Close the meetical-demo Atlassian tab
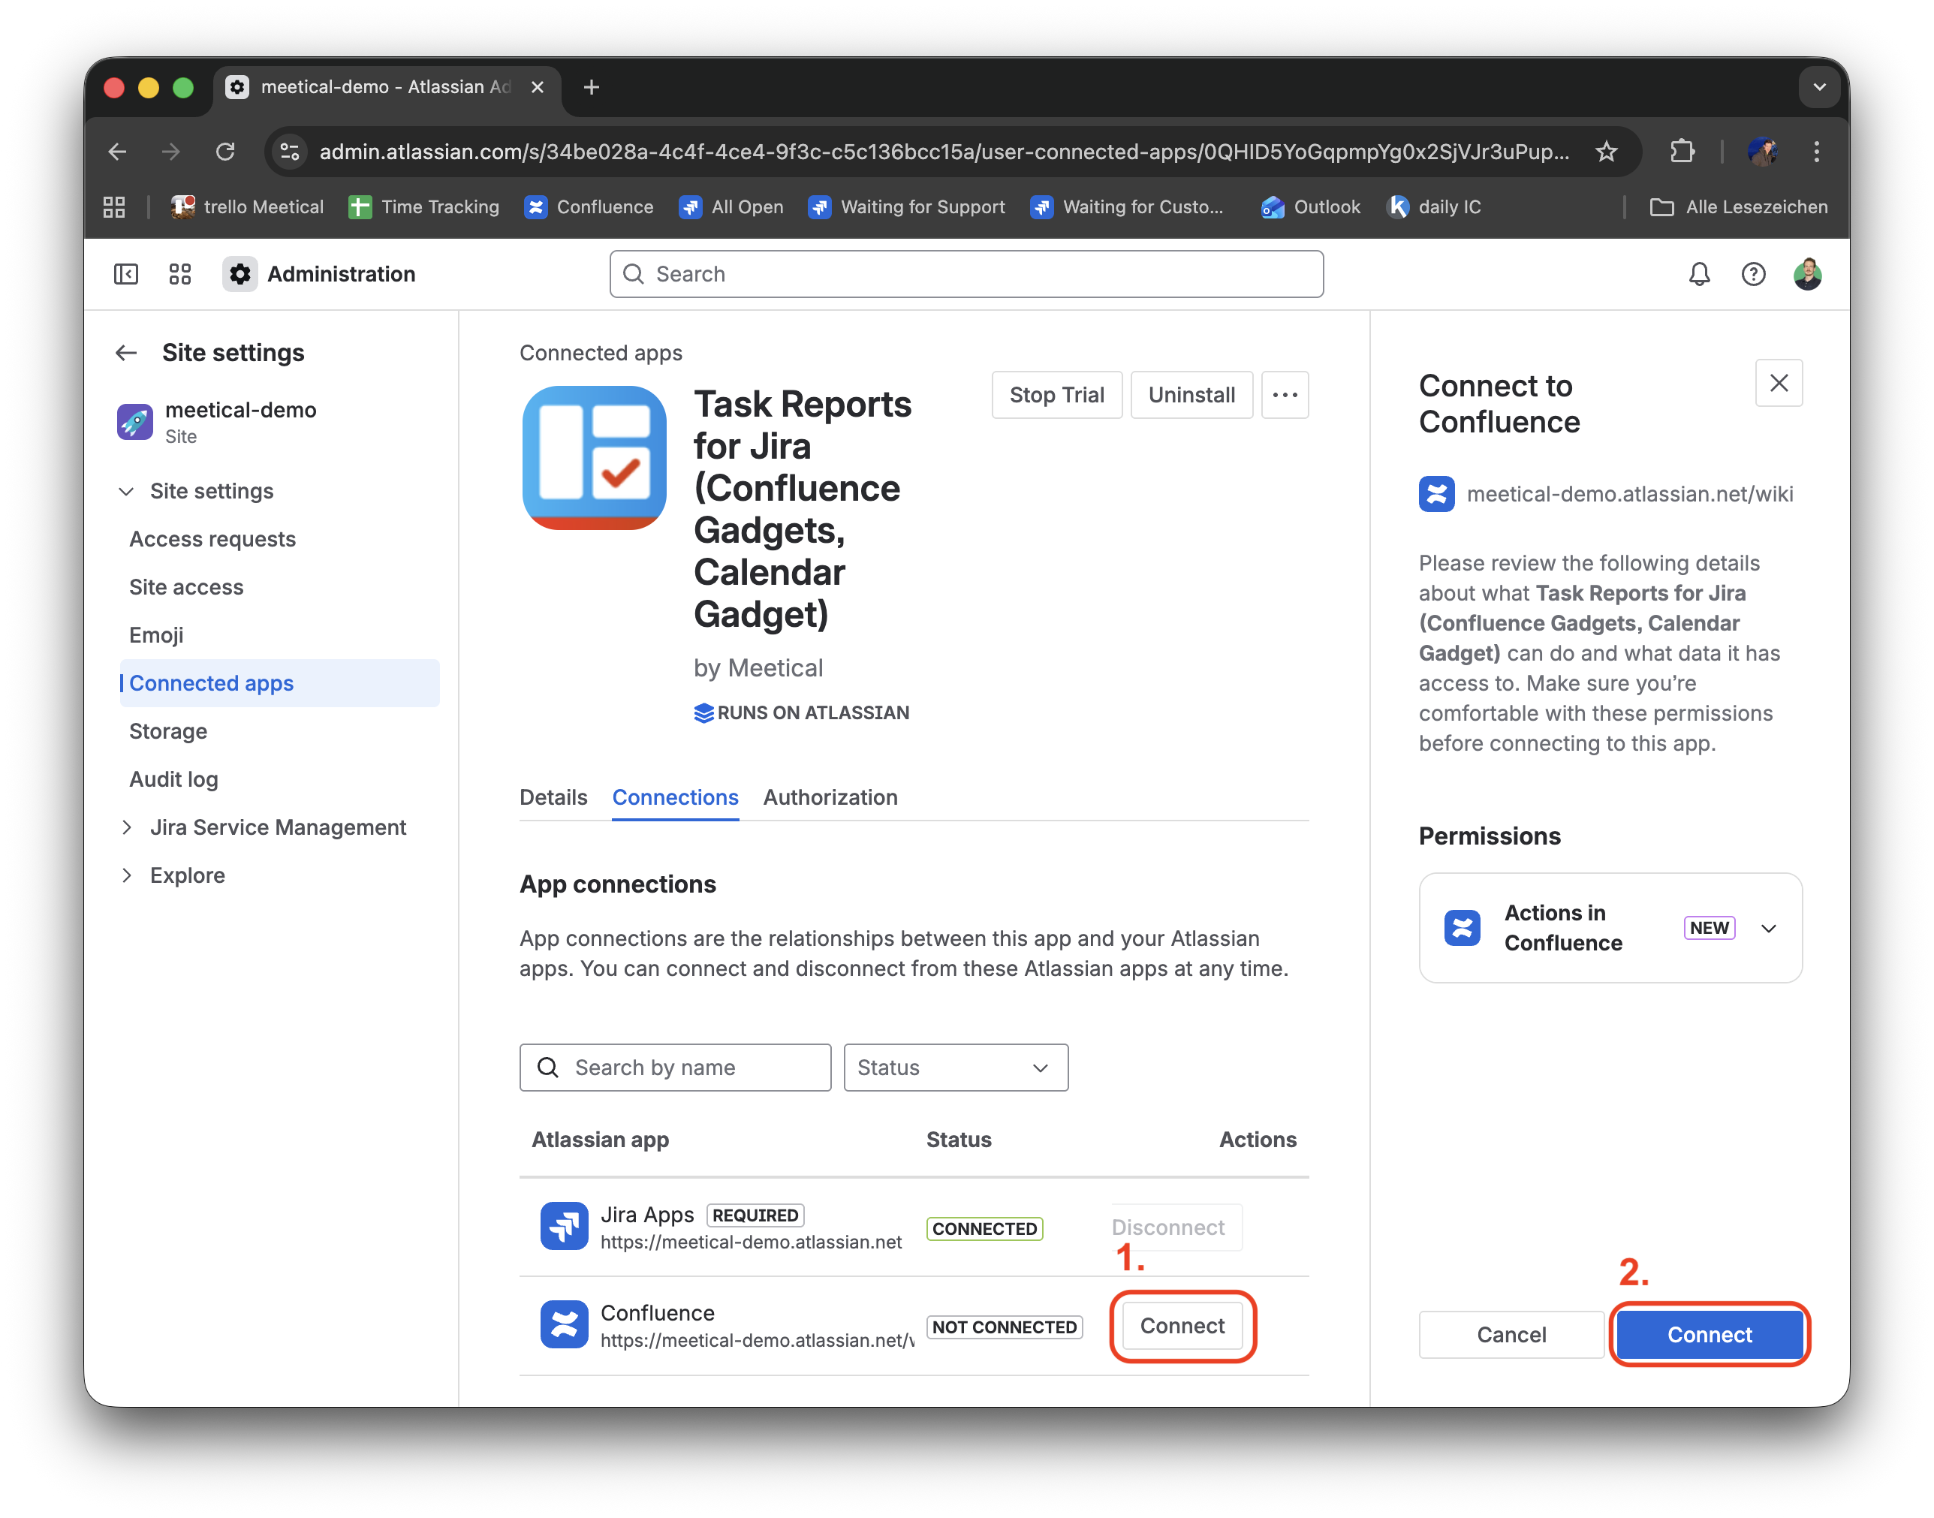Screen dimensions: 1934x1518 [x=537, y=87]
